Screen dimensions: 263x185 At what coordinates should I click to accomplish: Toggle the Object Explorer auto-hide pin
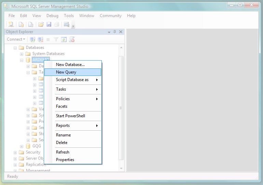(x=115, y=32)
